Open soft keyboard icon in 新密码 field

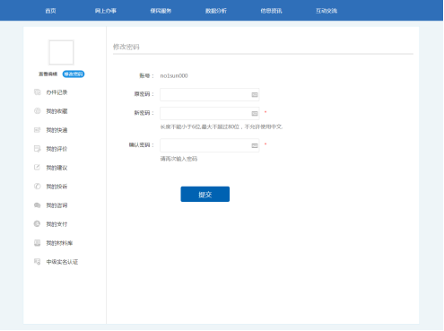click(x=255, y=113)
